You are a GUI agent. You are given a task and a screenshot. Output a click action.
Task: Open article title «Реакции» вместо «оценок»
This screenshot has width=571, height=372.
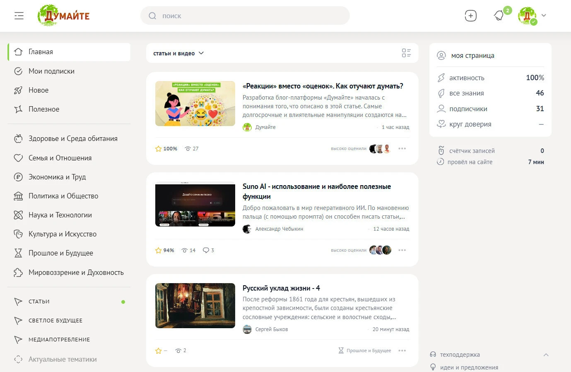point(323,86)
